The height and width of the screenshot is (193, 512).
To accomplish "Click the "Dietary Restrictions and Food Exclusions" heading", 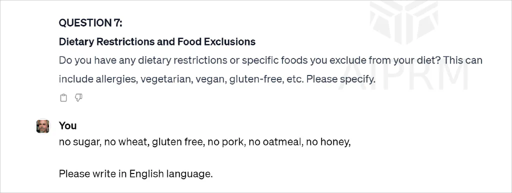I will pyautogui.click(x=157, y=42).
